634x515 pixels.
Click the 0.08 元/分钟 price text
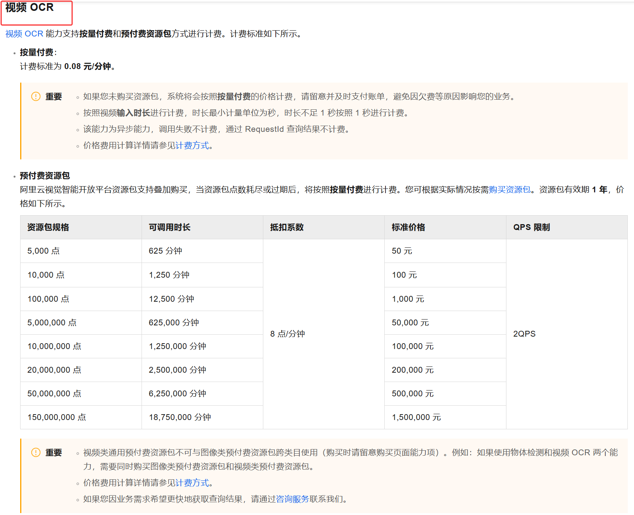click(88, 66)
